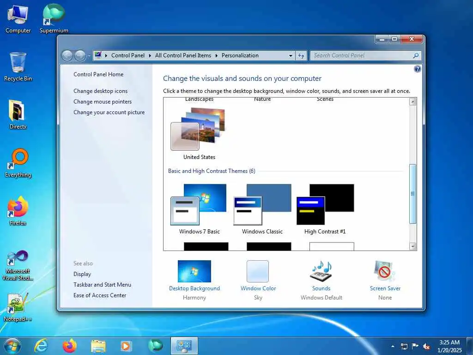This screenshot has width=473, height=355.
Task: Click the Action Center flag icon
Action: point(415,346)
